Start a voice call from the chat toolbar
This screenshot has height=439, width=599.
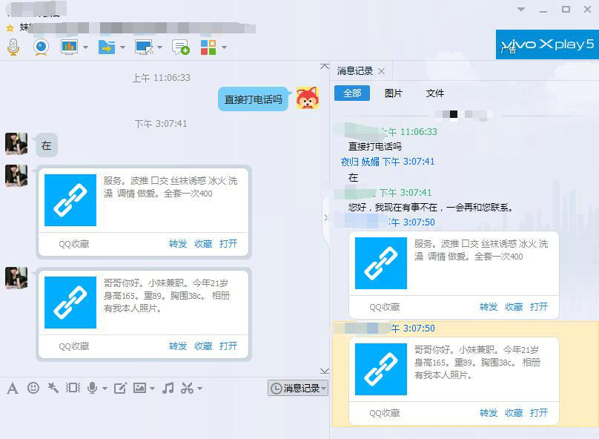[x=12, y=47]
